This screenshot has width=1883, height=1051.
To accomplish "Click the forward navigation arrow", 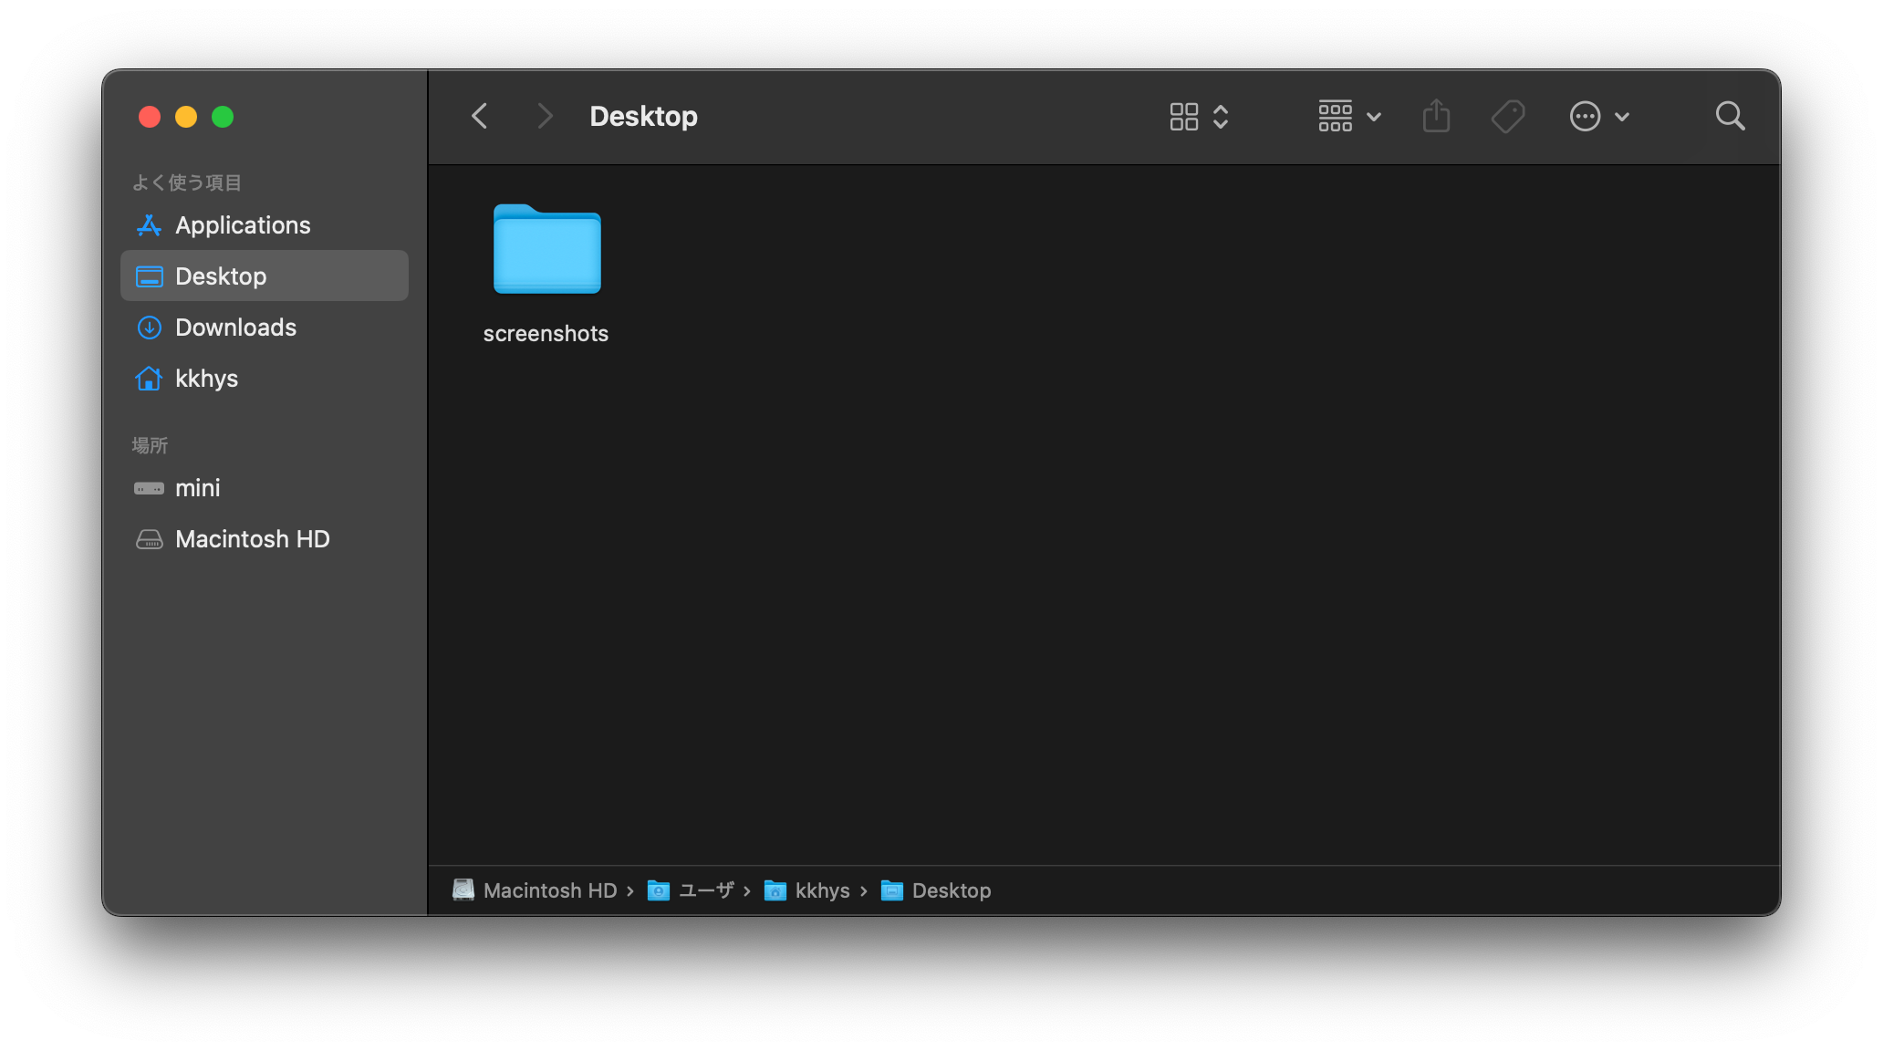I will [x=544, y=115].
